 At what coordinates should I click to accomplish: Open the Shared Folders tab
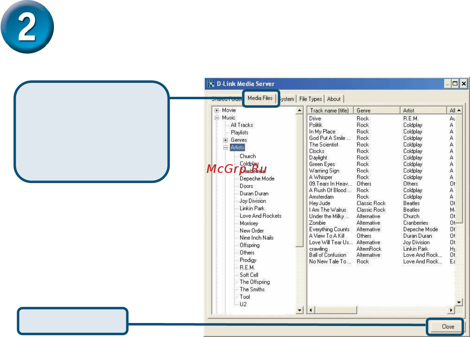coord(226,99)
